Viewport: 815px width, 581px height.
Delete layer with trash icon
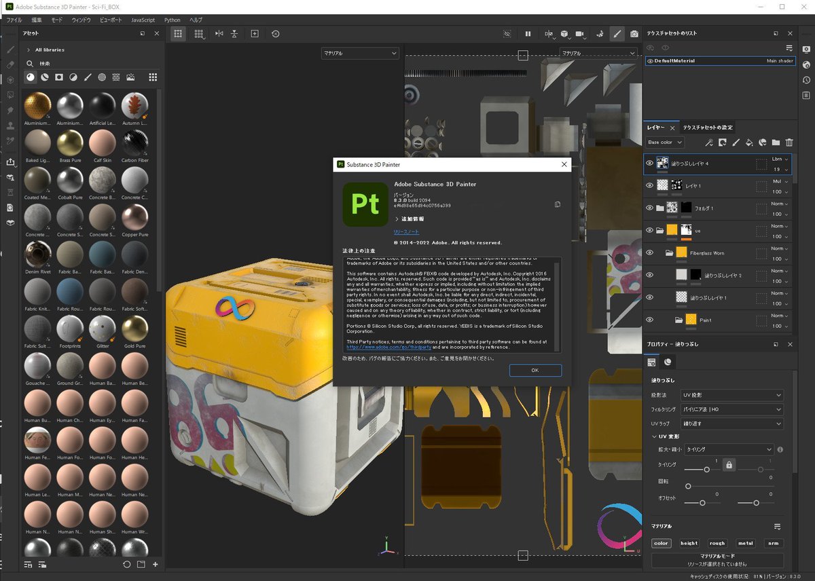click(789, 143)
